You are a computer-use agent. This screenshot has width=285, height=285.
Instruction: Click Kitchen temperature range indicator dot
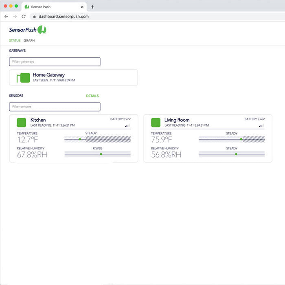pos(80,139)
